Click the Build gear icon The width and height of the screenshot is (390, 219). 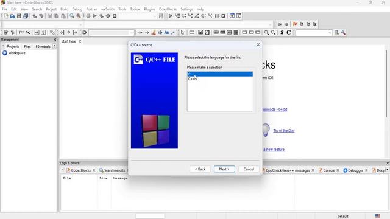point(88,16)
